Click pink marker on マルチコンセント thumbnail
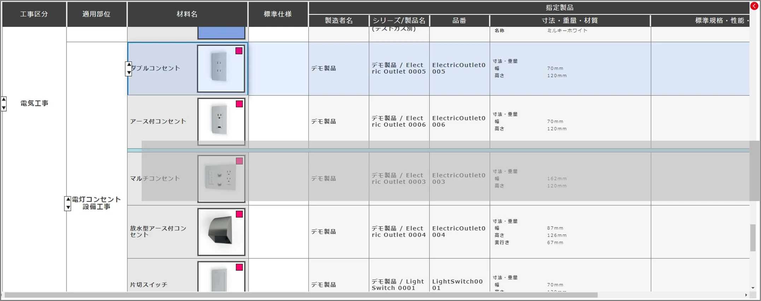Viewport: 761px width, 301px height. point(239,161)
